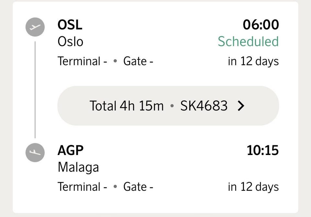Screen dimensions: 311x217
Task: Click the arrival airplane icon beside AGP
Action: pos(35,152)
